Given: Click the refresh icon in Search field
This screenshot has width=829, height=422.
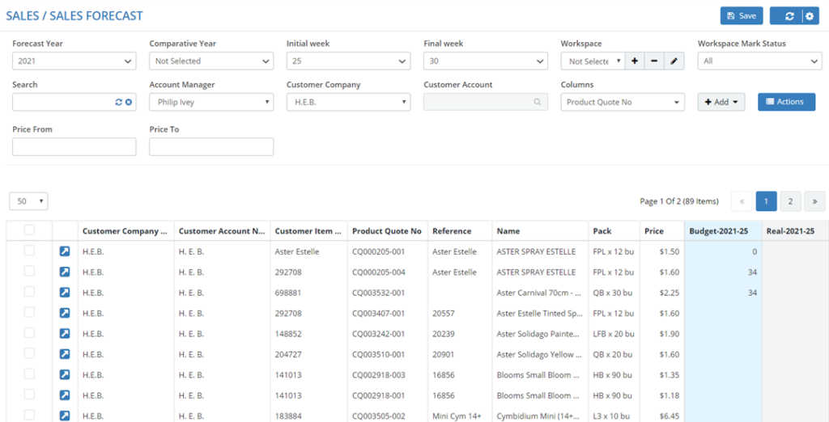Looking at the screenshot, I should pos(119,102).
